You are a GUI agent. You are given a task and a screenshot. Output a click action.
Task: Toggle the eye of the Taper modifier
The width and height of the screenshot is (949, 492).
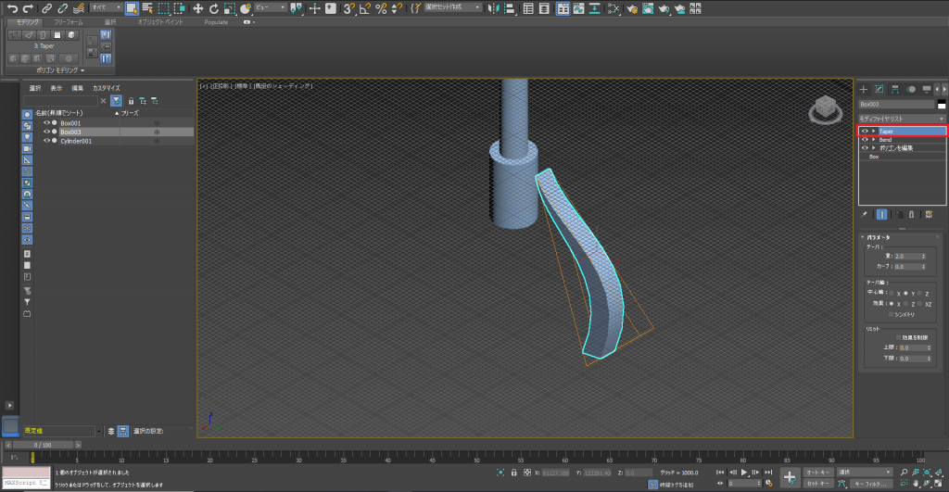865,131
